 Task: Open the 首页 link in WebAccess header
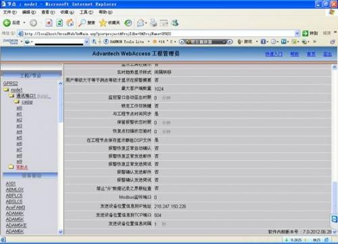coord(311,54)
